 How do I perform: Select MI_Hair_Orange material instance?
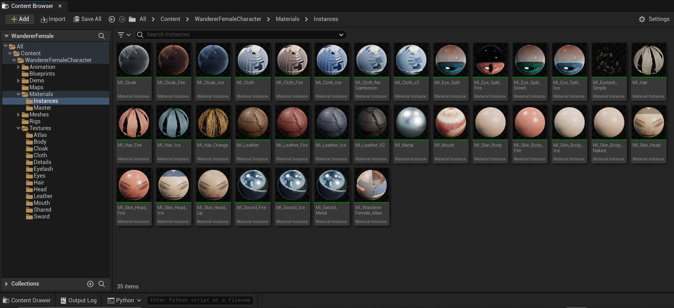click(213, 134)
